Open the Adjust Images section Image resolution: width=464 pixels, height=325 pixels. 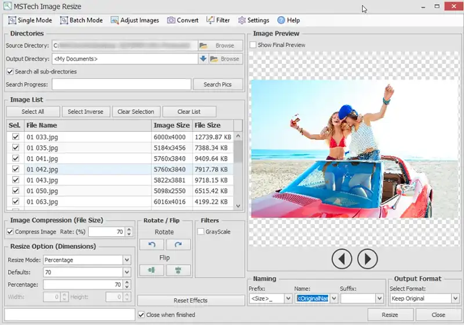click(134, 20)
